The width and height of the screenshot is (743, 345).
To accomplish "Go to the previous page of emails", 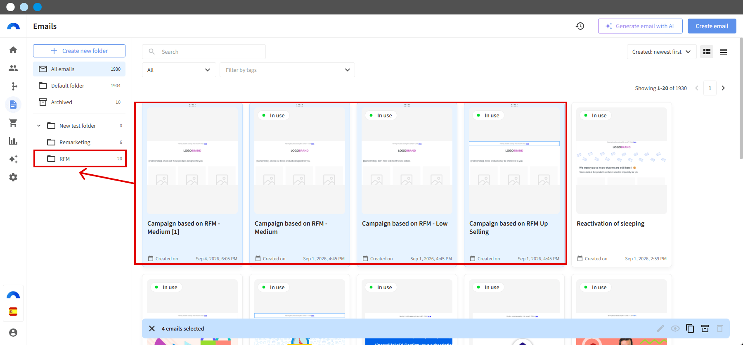I will click(x=697, y=88).
